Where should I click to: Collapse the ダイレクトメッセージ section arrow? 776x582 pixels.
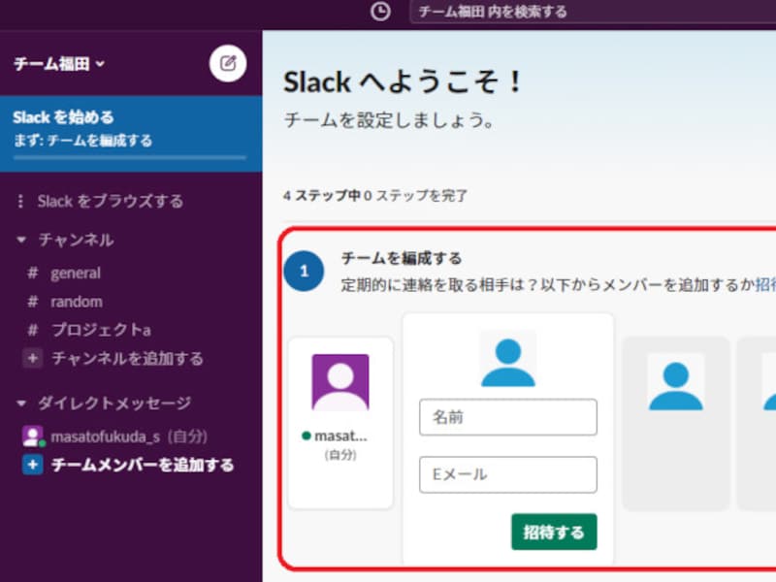(x=20, y=404)
